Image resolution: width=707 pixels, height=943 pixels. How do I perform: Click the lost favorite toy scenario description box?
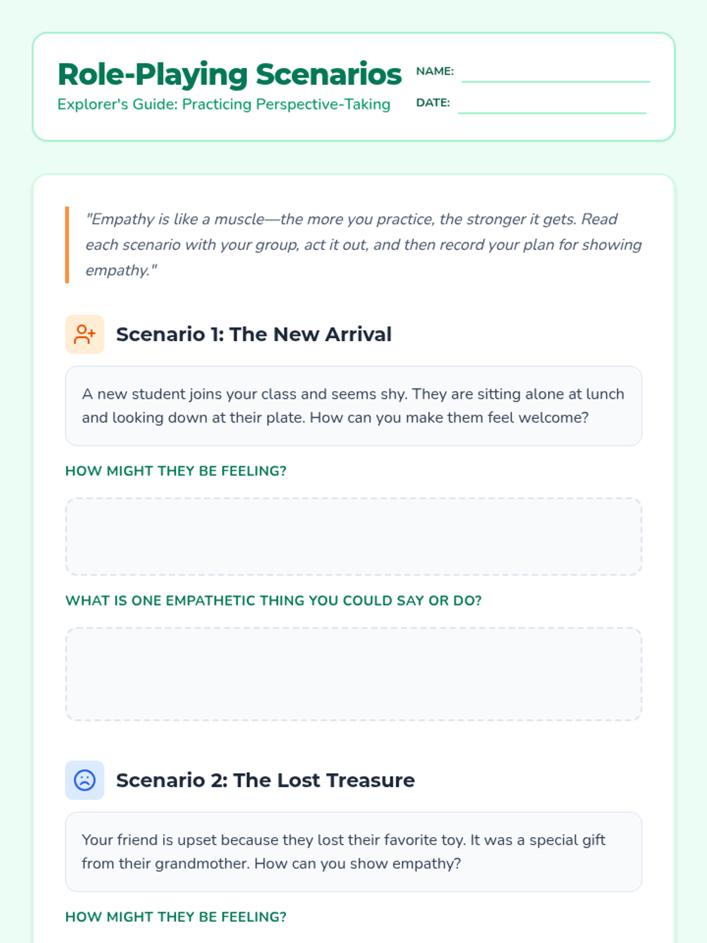point(353,852)
